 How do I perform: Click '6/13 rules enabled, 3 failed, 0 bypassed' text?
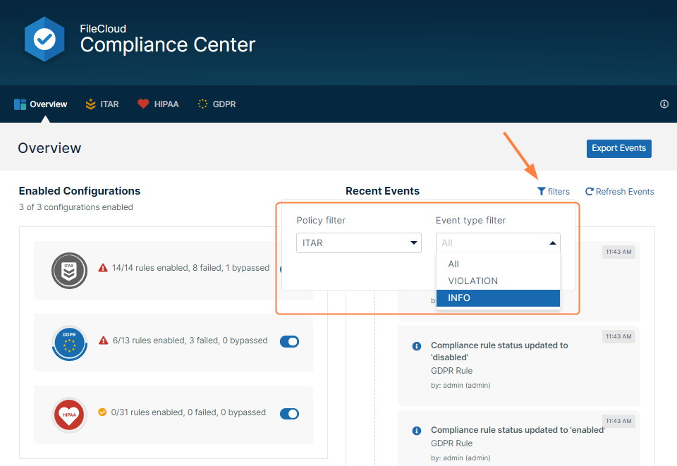pos(190,341)
